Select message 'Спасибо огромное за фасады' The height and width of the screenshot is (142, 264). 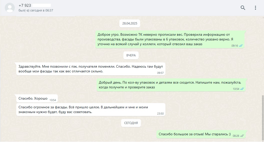pos(91,110)
